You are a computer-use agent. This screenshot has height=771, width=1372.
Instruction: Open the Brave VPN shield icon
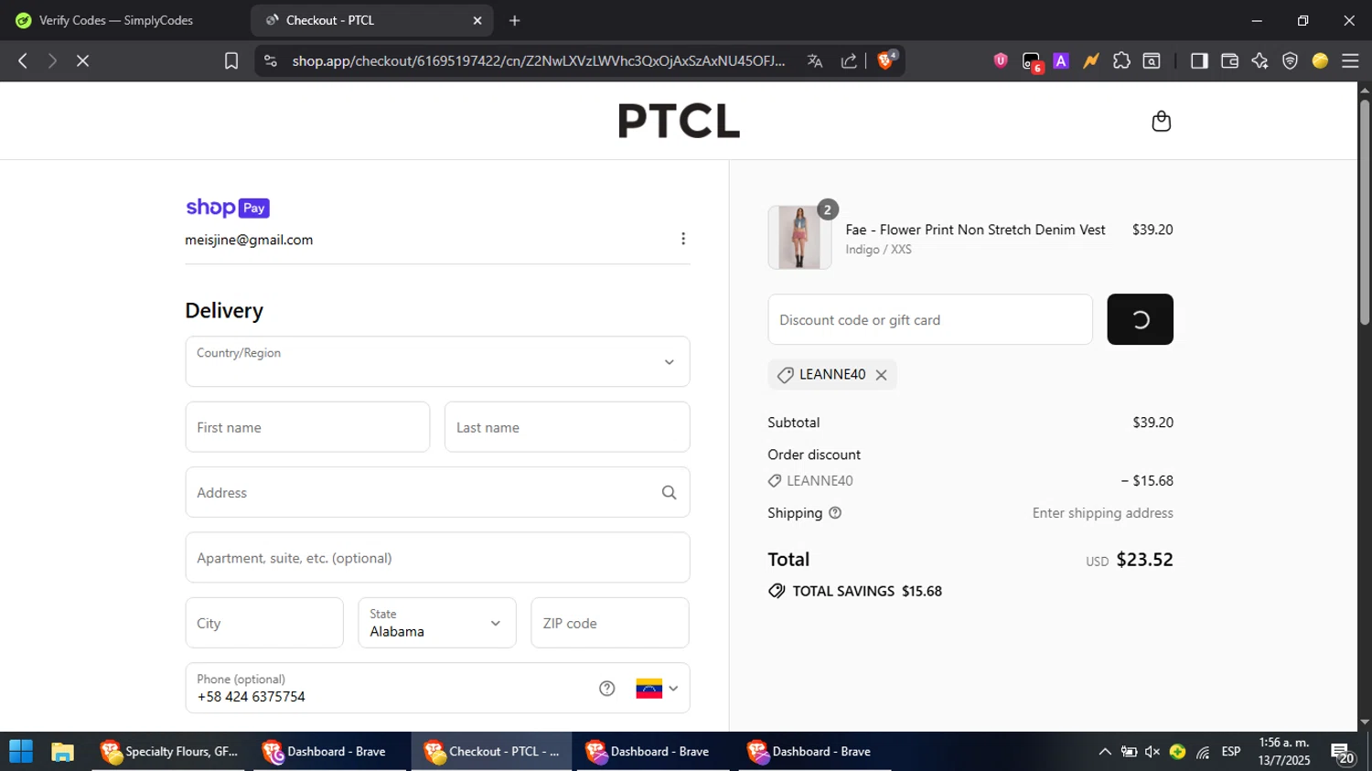pyautogui.click(x=1290, y=60)
